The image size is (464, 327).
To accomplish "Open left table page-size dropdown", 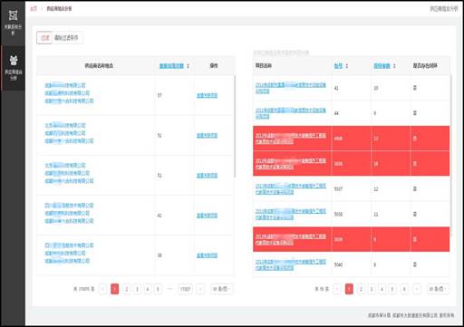I will 221,289.
